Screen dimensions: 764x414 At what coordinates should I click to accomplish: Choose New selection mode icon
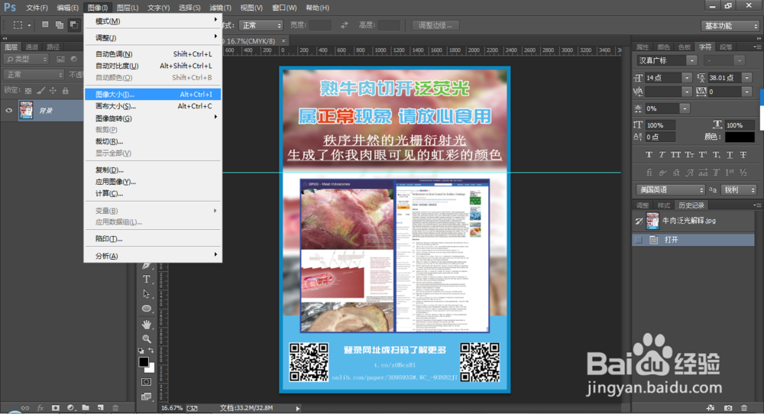[x=45, y=25]
